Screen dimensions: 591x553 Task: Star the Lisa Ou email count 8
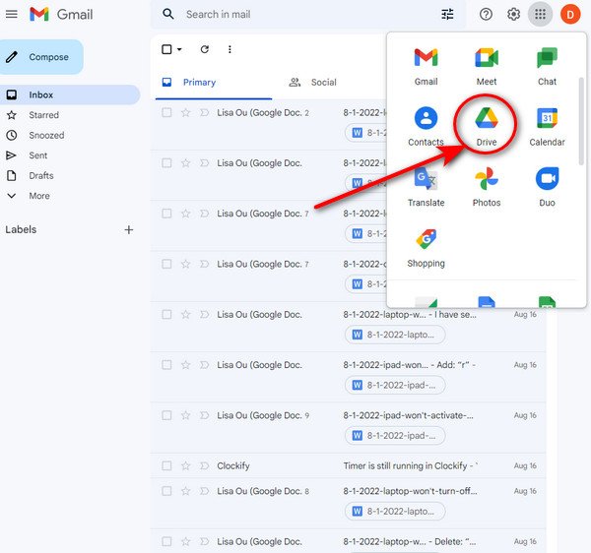pyautogui.click(x=185, y=491)
